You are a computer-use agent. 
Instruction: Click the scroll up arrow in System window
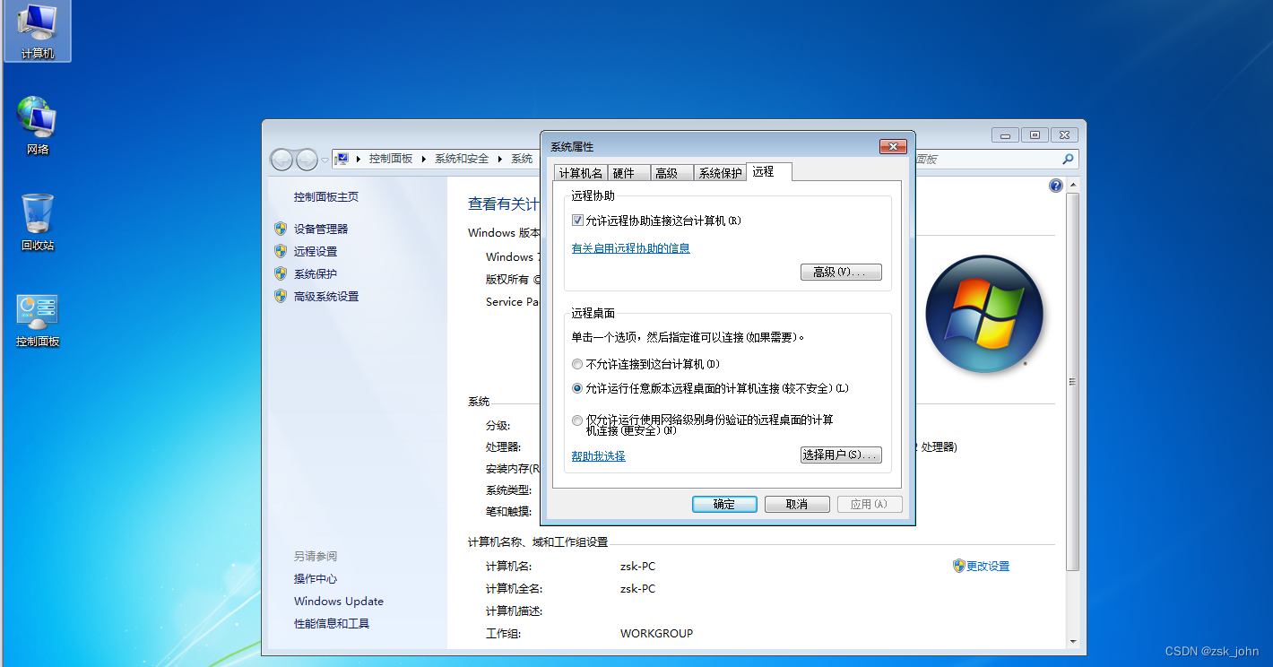(x=1072, y=185)
